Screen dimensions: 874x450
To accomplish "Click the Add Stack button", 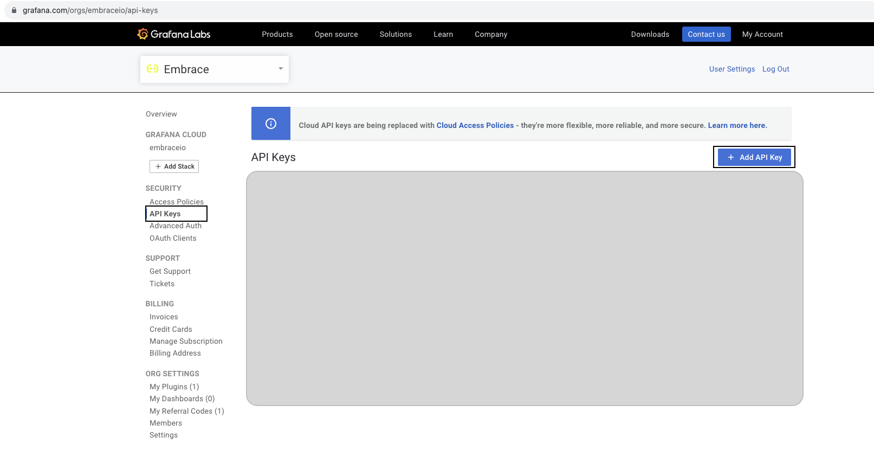I will tap(174, 166).
